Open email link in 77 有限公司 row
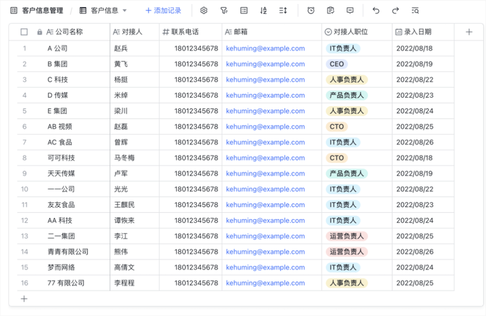 pyautogui.click(x=265, y=283)
